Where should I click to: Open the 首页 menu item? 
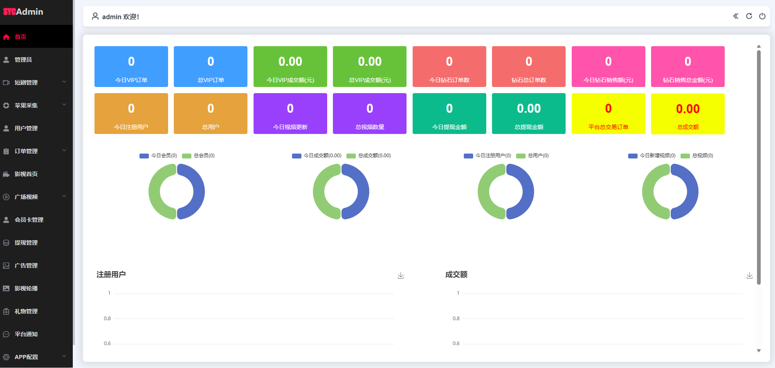click(x=20, y=37)
